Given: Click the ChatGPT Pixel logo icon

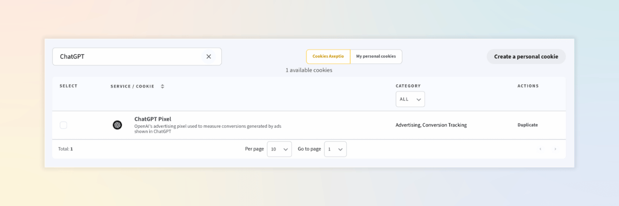Looking at the screenshot, I should pyautogui.click(x=118, y=125).
